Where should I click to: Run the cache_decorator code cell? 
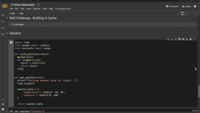pyautogui.click(x=11, y=42)
